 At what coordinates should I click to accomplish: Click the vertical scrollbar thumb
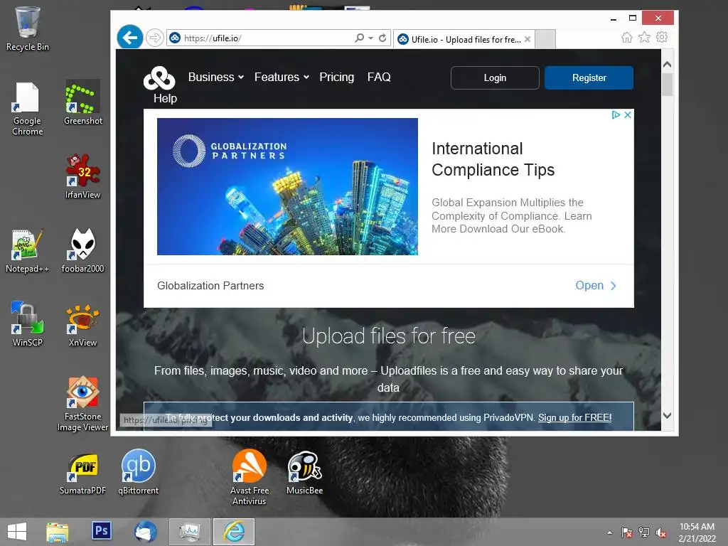coord(667,85)
